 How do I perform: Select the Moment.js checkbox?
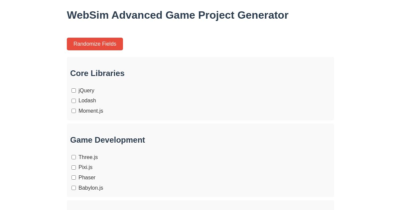coord(74,111)
